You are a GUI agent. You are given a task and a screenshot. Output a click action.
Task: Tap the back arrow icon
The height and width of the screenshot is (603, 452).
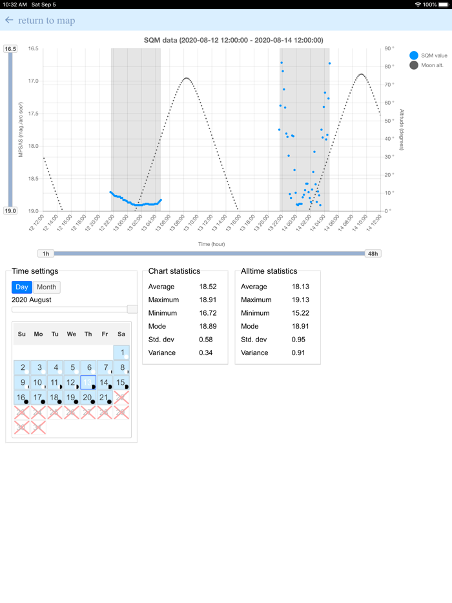click(x=9, y=20)
